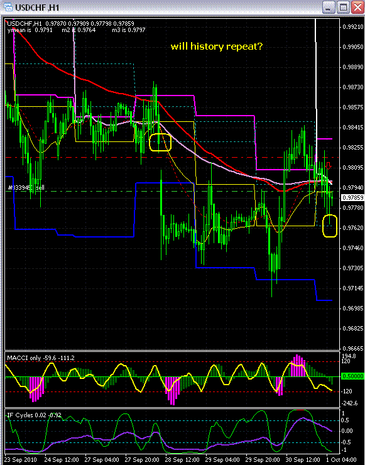This screenshot has width=365, height=465.
Task: Click the 0.99210 price scale label
Action: tap(352, 26)
